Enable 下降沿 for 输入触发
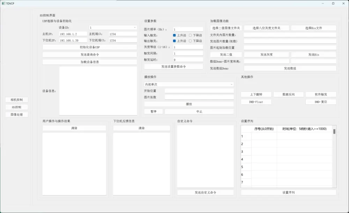Screen dimensions: 349x213 [191, 35]
